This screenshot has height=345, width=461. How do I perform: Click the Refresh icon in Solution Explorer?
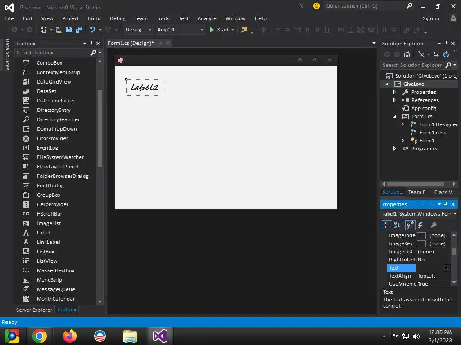(446, 54)
